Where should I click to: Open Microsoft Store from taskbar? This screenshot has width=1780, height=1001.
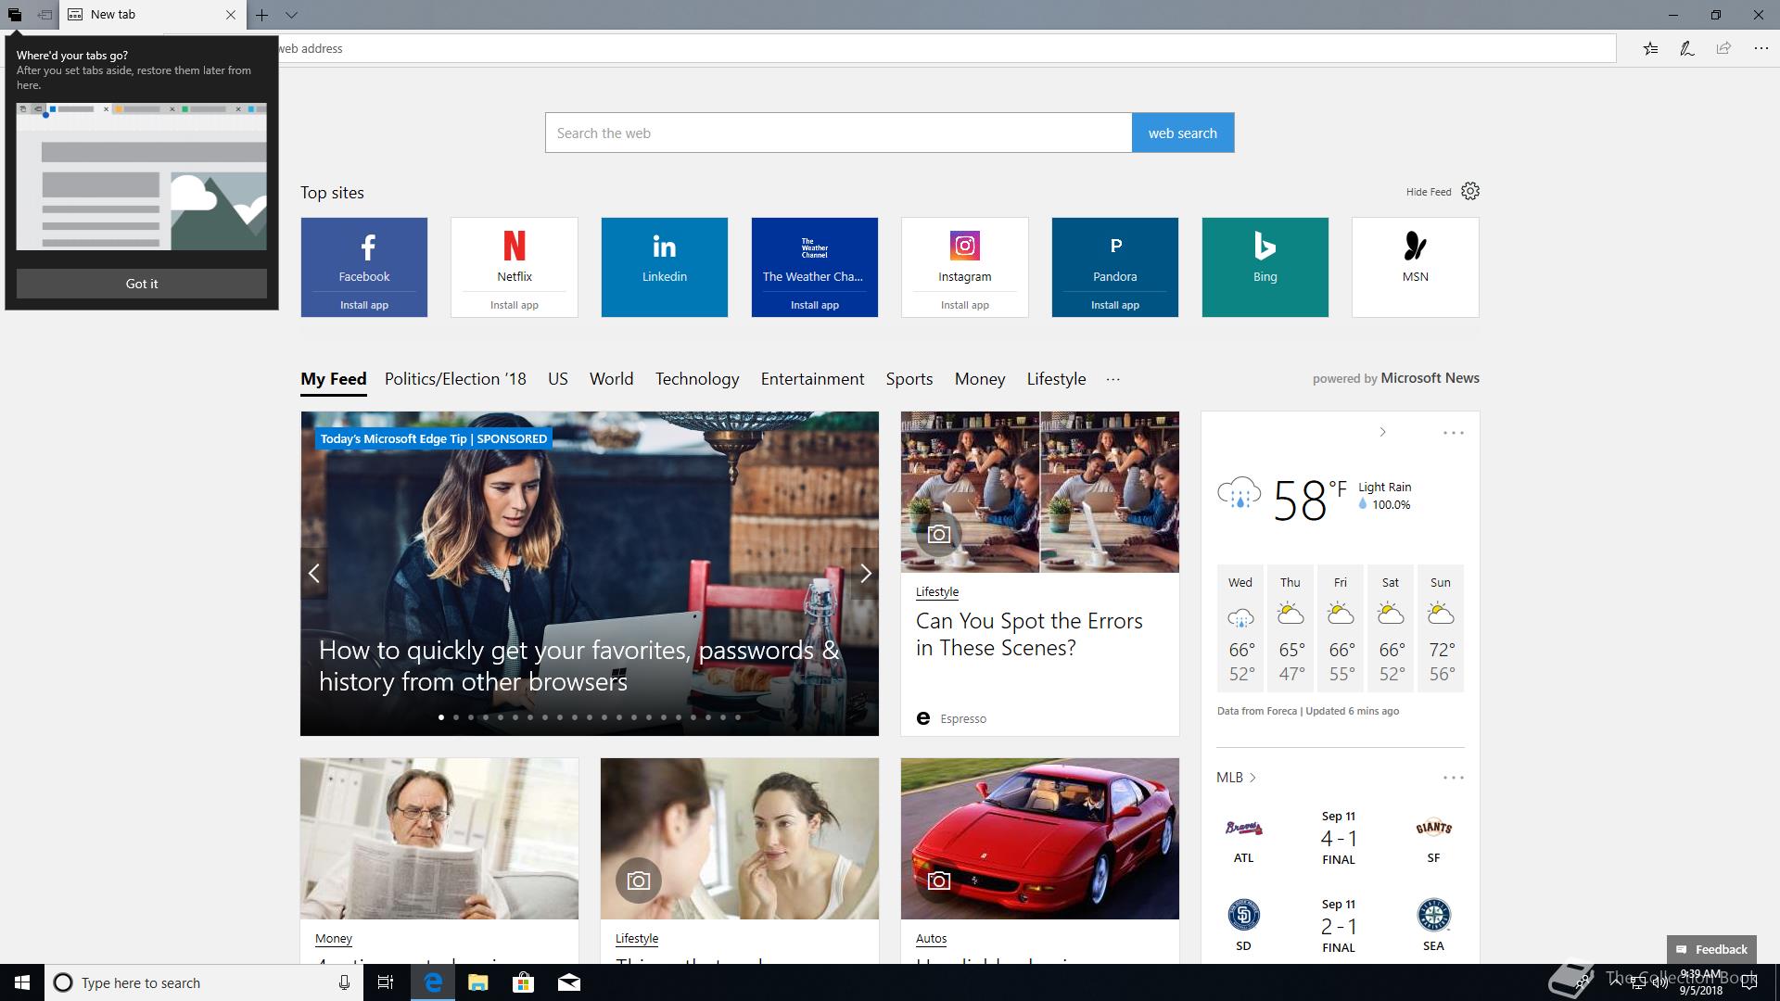tap(524, 982)
